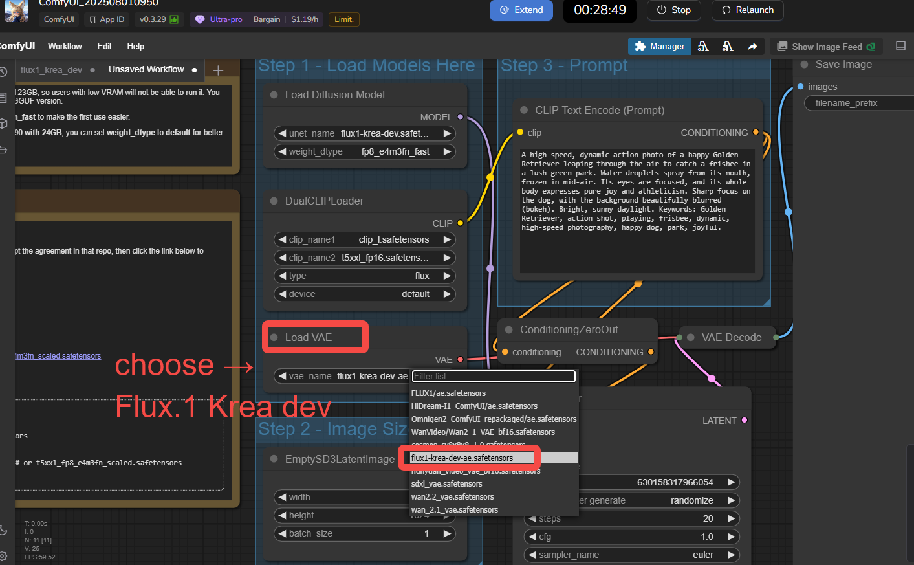Select FLUX1/ae.safetensors in the list

pyautogui.click(x=493, y=393)
